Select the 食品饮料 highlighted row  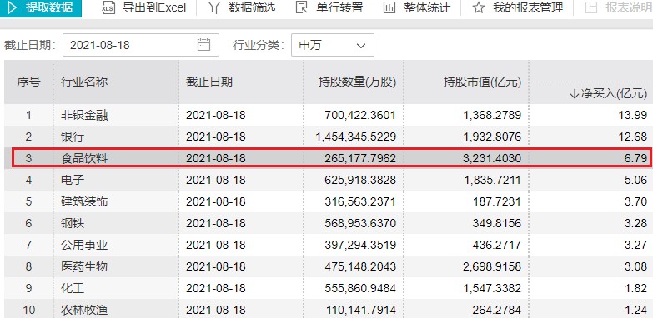(x=328, y=158)
